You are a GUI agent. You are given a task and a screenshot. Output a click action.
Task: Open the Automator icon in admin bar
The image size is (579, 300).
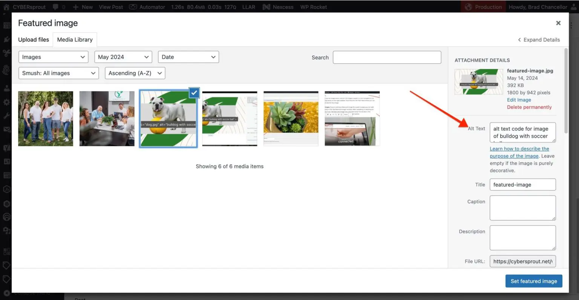tap(133, 7)
